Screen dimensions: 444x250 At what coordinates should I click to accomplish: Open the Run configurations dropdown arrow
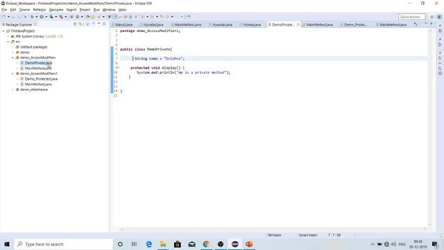(x=46, y=17)
